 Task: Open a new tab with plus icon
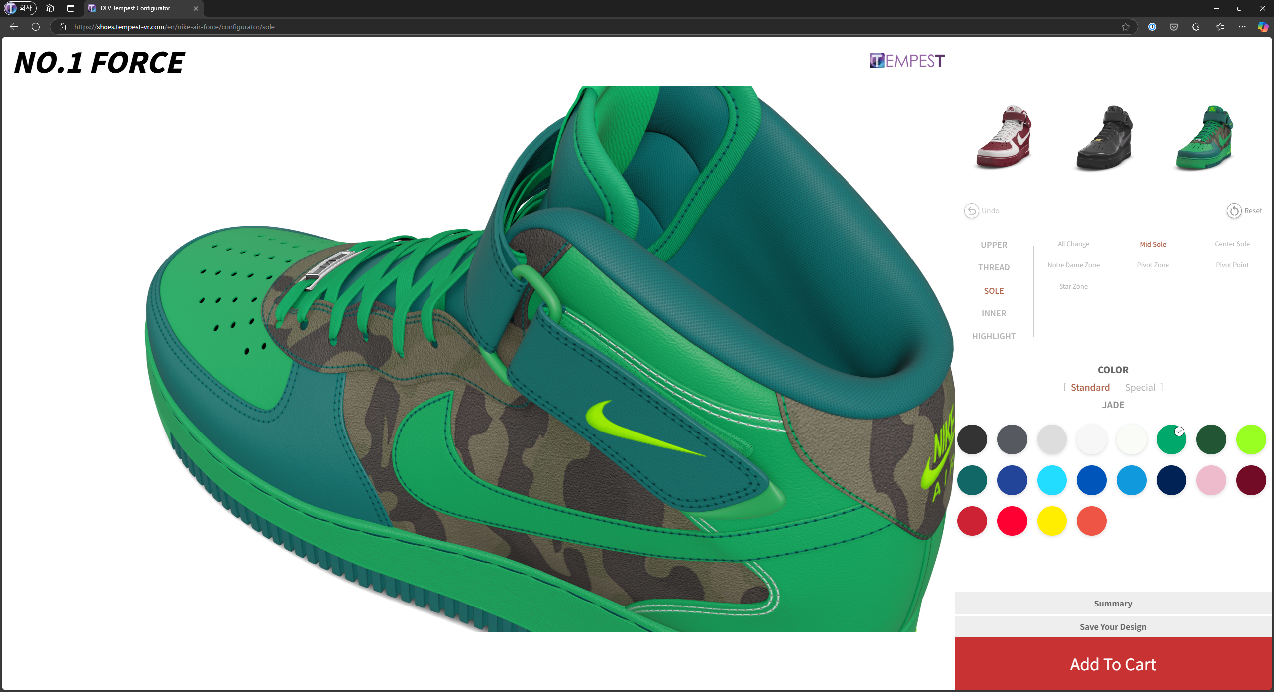tap(214, 8)
